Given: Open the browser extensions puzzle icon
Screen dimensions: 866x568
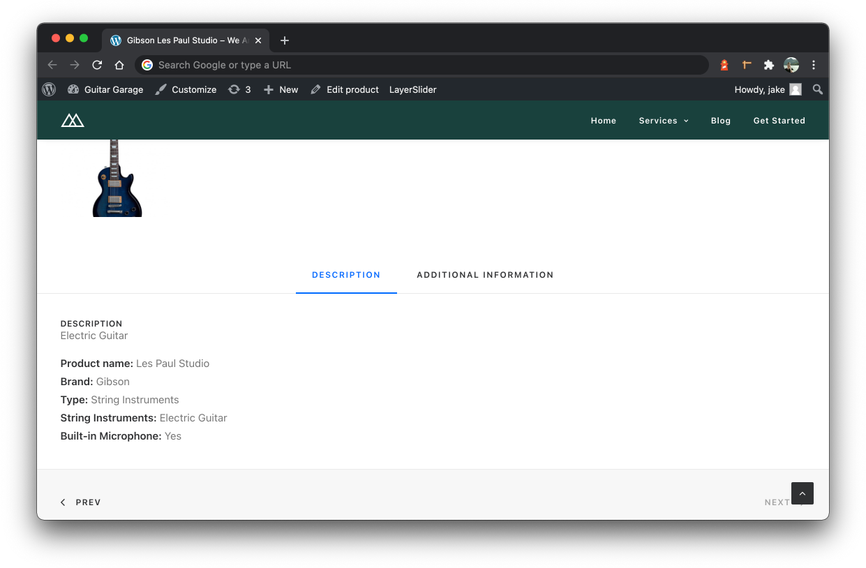Looking at the screenshot, I should (768, 64).
